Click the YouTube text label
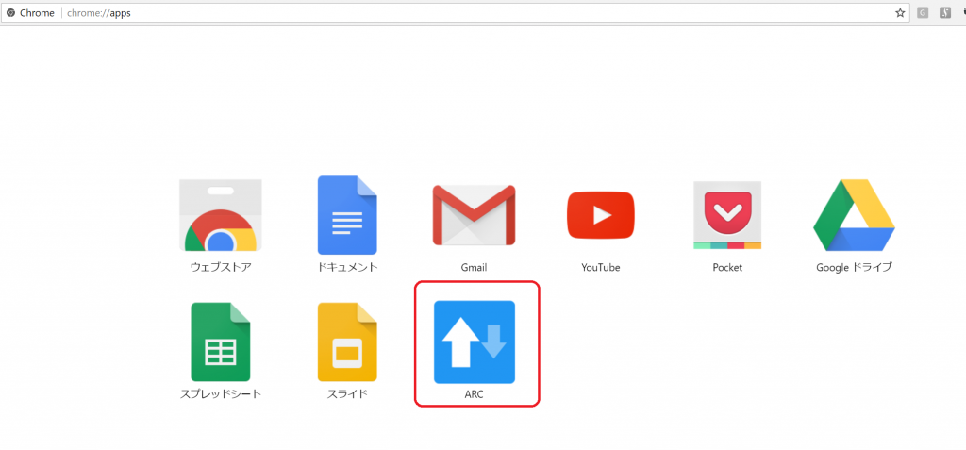Viewport: 966px width, 450px height. [600, 268]
